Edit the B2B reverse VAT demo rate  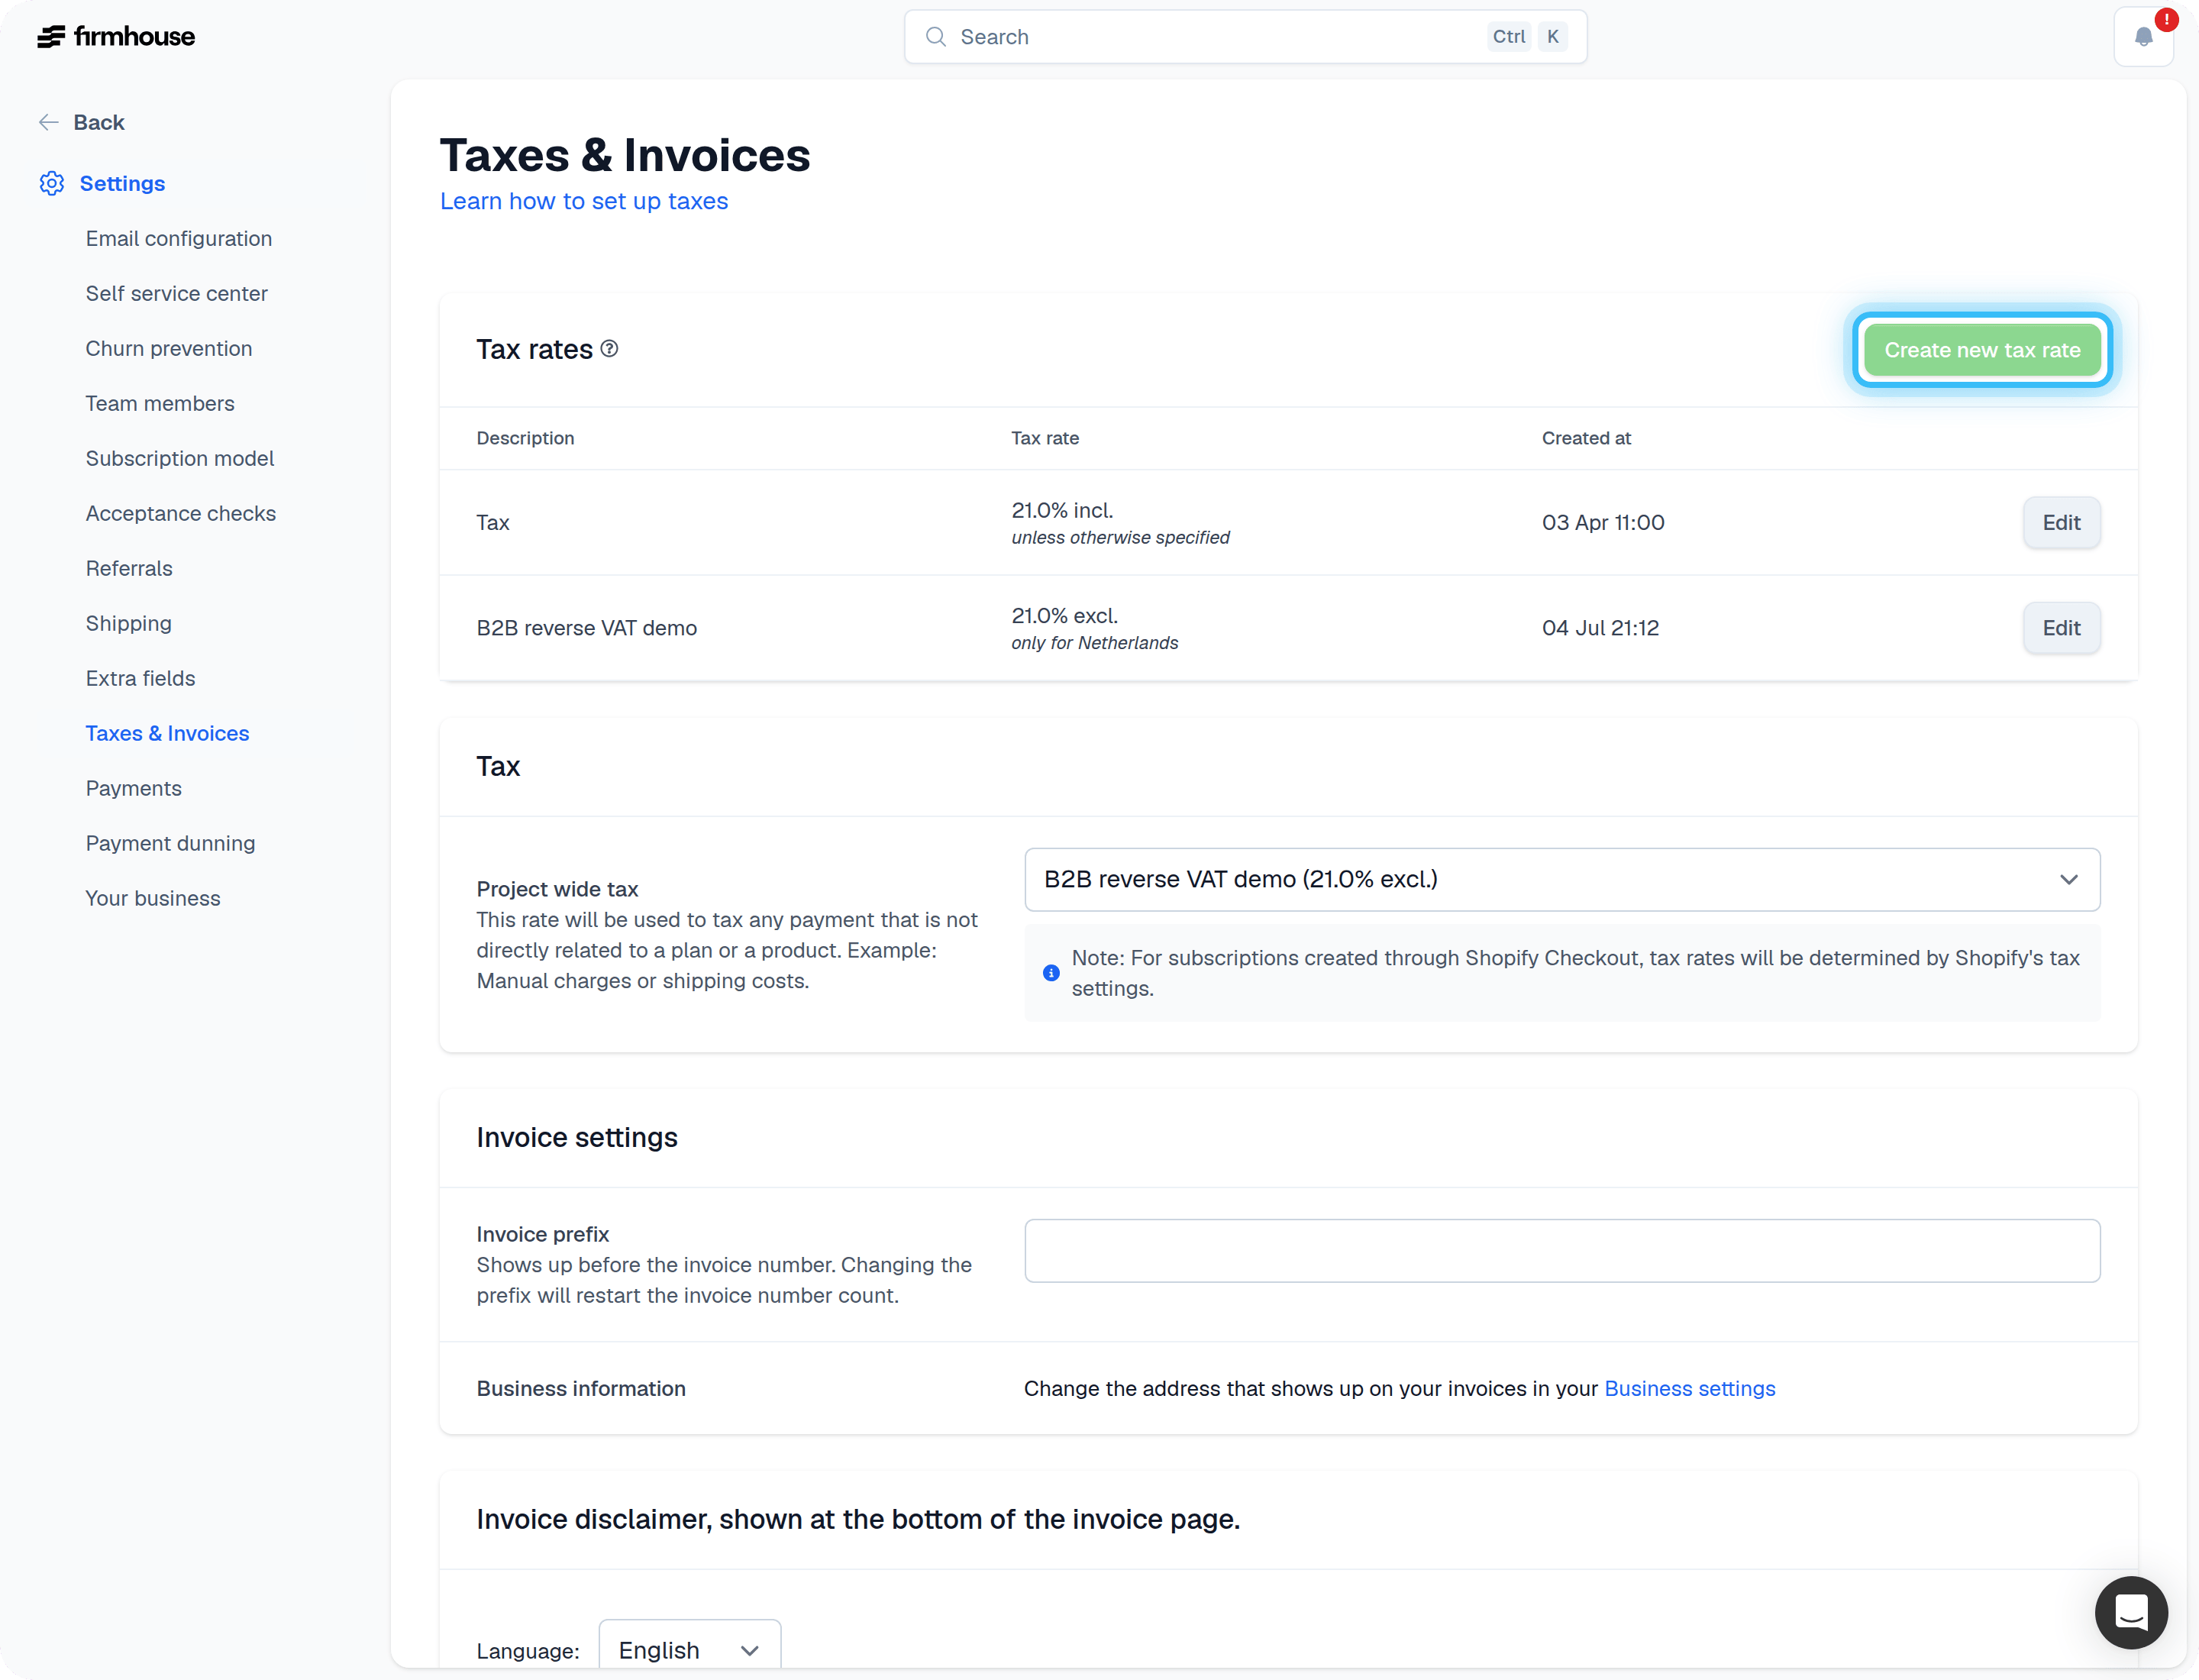[x=2061, y=628]
